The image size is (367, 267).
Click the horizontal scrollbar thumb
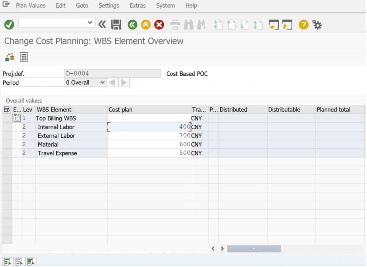click(x=254, y=249)
